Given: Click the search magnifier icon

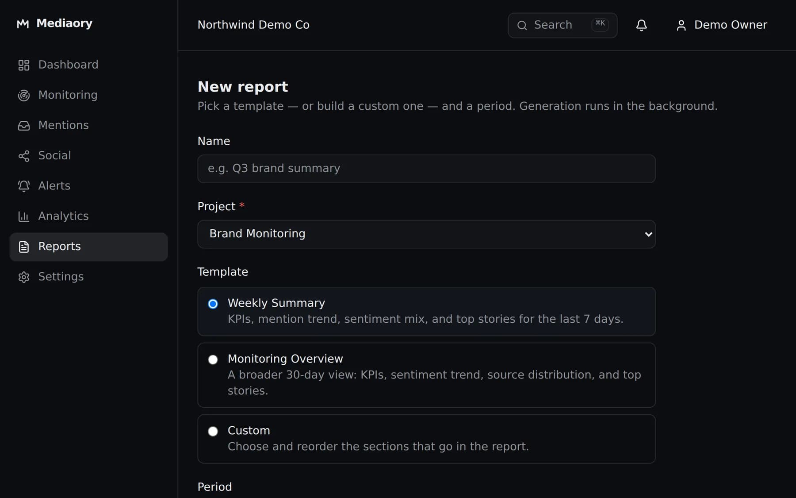Looking at the screenshot, I should pos(522,25).
